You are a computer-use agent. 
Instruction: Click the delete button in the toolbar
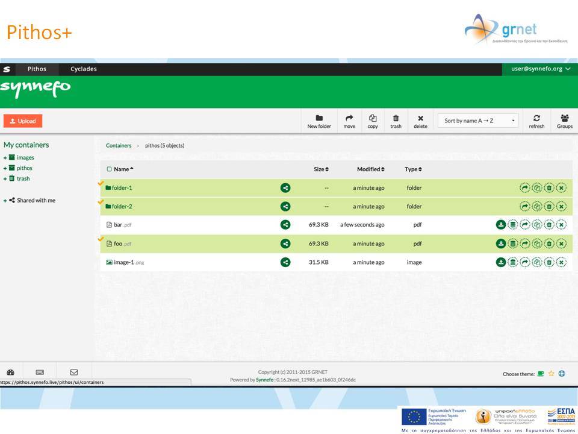click(x=421, y=121)
